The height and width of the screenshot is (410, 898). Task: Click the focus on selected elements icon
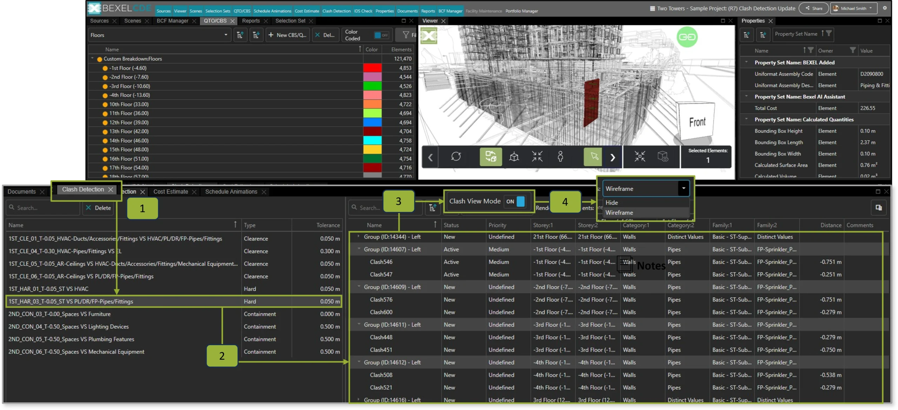point(639,157)
